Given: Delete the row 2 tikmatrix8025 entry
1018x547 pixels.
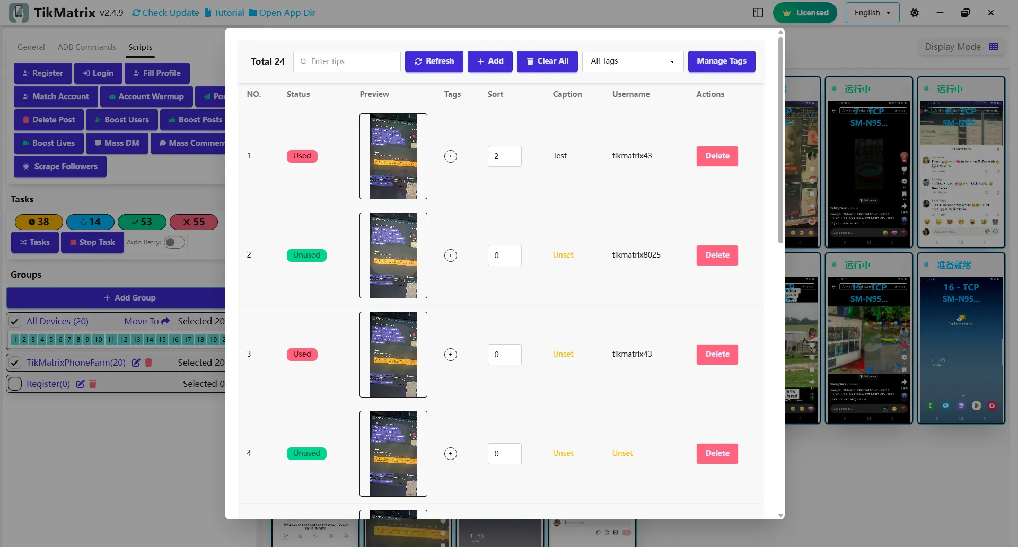Looking at the screenshot, I should (717, 255).
